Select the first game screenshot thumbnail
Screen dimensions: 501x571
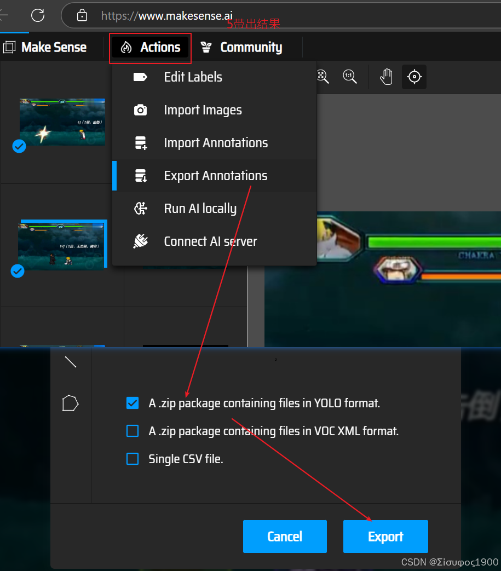(x=62, y=122)
